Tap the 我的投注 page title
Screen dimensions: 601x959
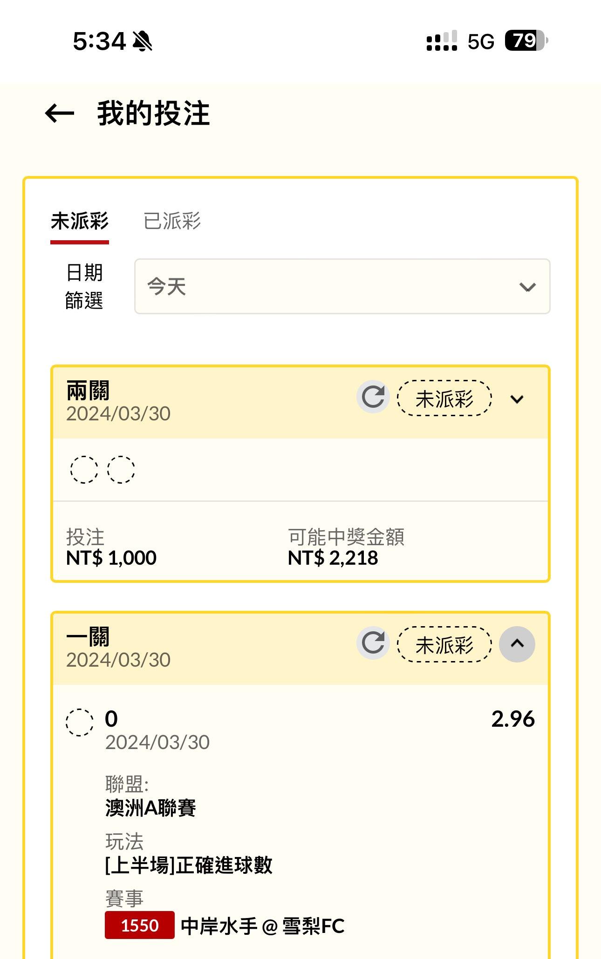(154, 114)
